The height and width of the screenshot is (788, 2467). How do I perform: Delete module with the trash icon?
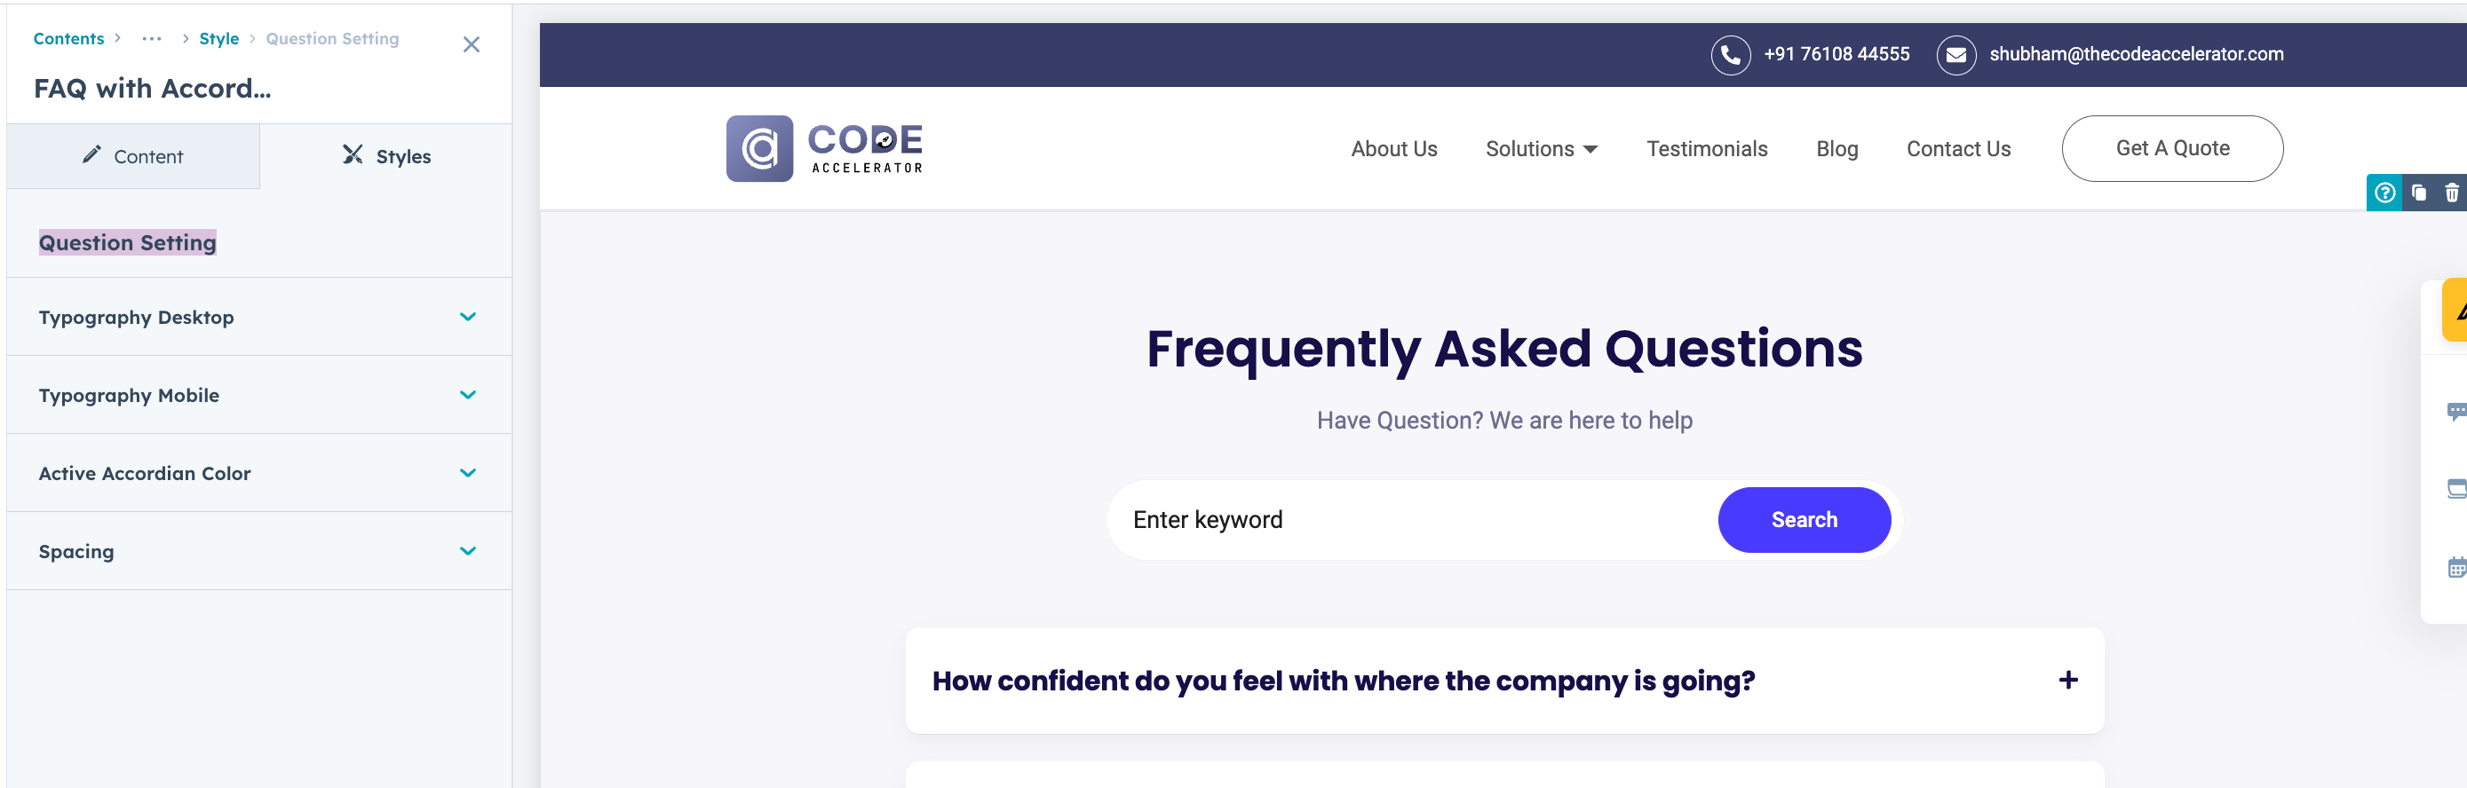(x=2451, y=193)
